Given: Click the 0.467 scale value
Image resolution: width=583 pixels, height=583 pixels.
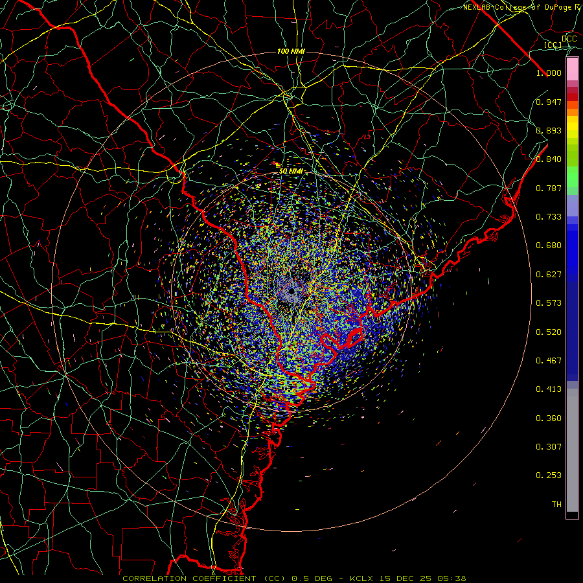Looking at the screenshot, I should click(x=549, y=361).
